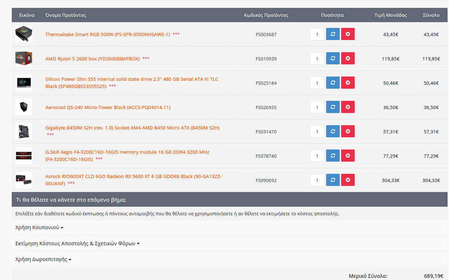Viewport: 449px width, 280px height.
Task: Expand Χρήση Δωροεπιταγής section
Action: click(x=43, y=259)
